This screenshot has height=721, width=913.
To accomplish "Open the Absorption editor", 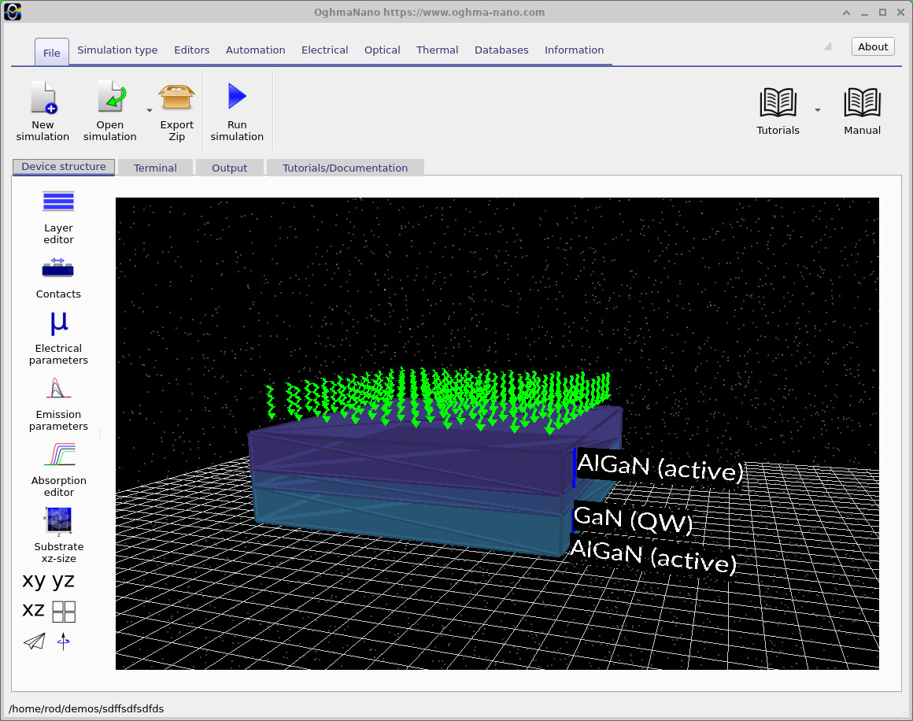I will pos(58,471).
